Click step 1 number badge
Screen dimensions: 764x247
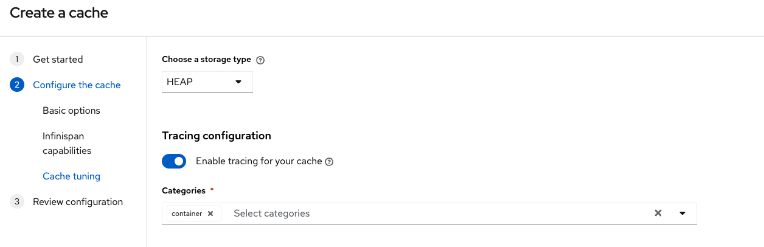tap(17, 60)
